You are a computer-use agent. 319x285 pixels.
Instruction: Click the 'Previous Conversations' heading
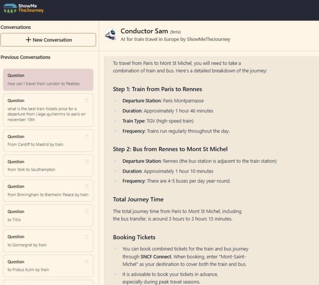[x=25, y=57]
